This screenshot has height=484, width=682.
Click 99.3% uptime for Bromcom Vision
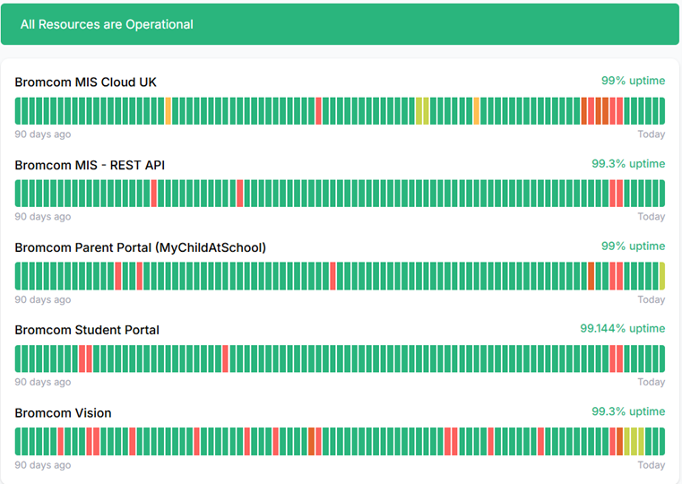[x=628, y=411]
